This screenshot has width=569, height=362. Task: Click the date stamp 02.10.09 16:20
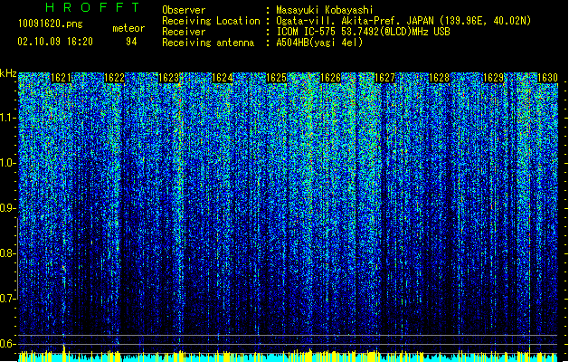click(x=55, y=42)
